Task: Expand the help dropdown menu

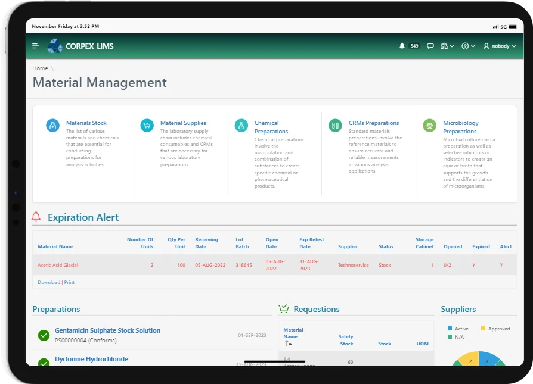Action: [468, 46]
